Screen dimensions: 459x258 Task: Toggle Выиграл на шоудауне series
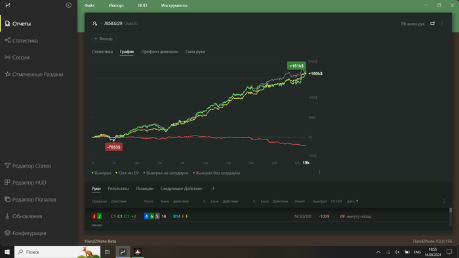[x=166, y=173]
